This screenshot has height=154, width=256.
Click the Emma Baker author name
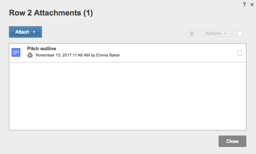pos(108,55)
